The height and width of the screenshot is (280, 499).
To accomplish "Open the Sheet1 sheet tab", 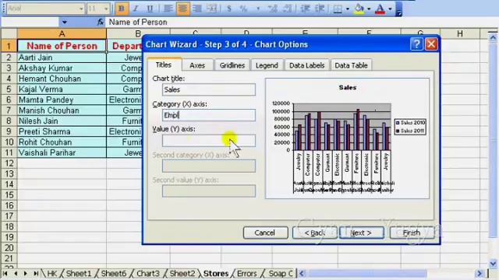I will coord(79,273).
